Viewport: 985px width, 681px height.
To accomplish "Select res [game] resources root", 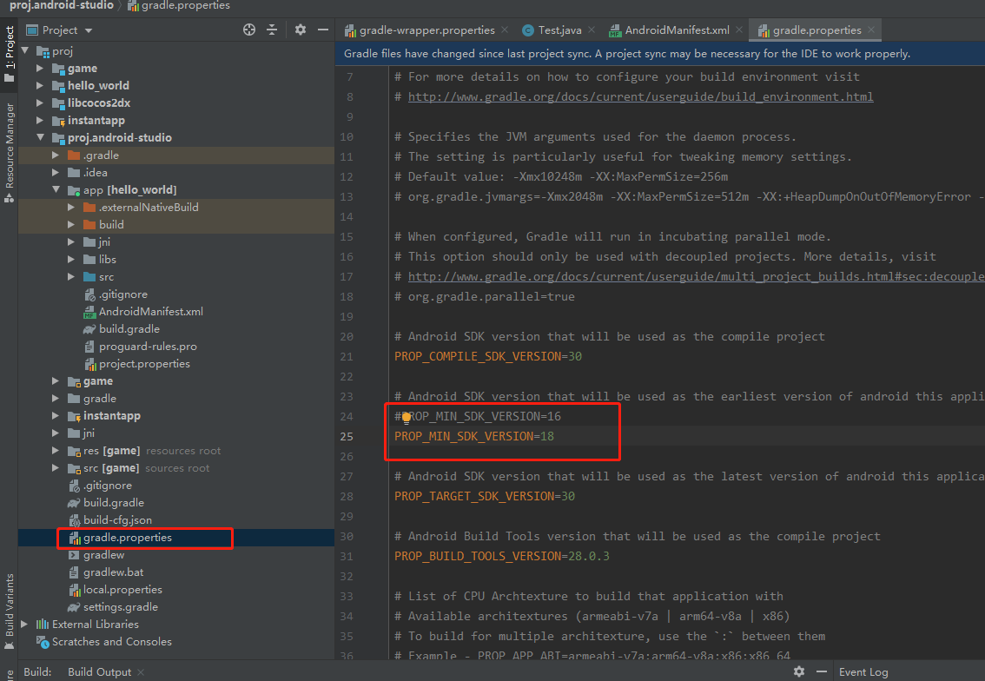I will pos(111,451).
